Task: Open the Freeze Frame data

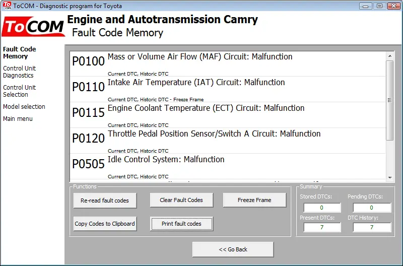Action: coord(254,200)
